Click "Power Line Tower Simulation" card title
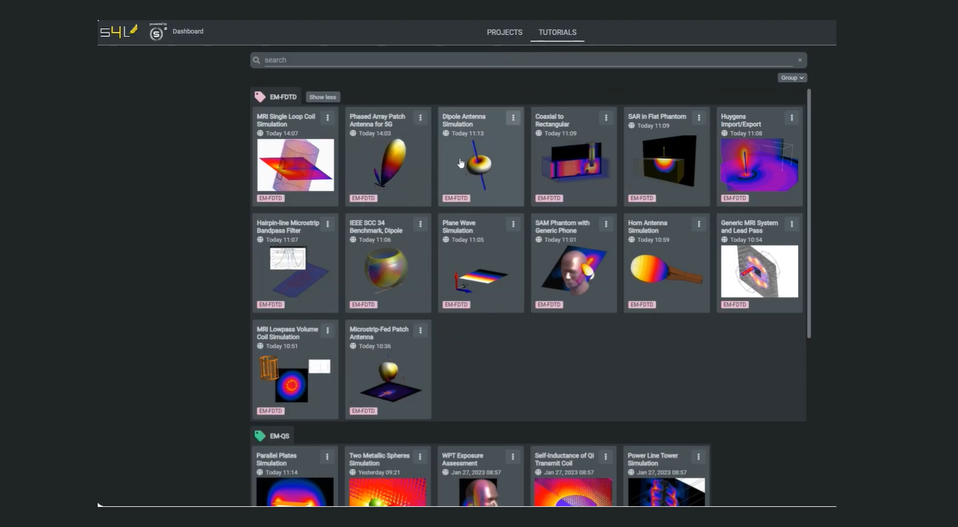Image resolution: width=958 pixels, height=527 pixels. [653, 460]
